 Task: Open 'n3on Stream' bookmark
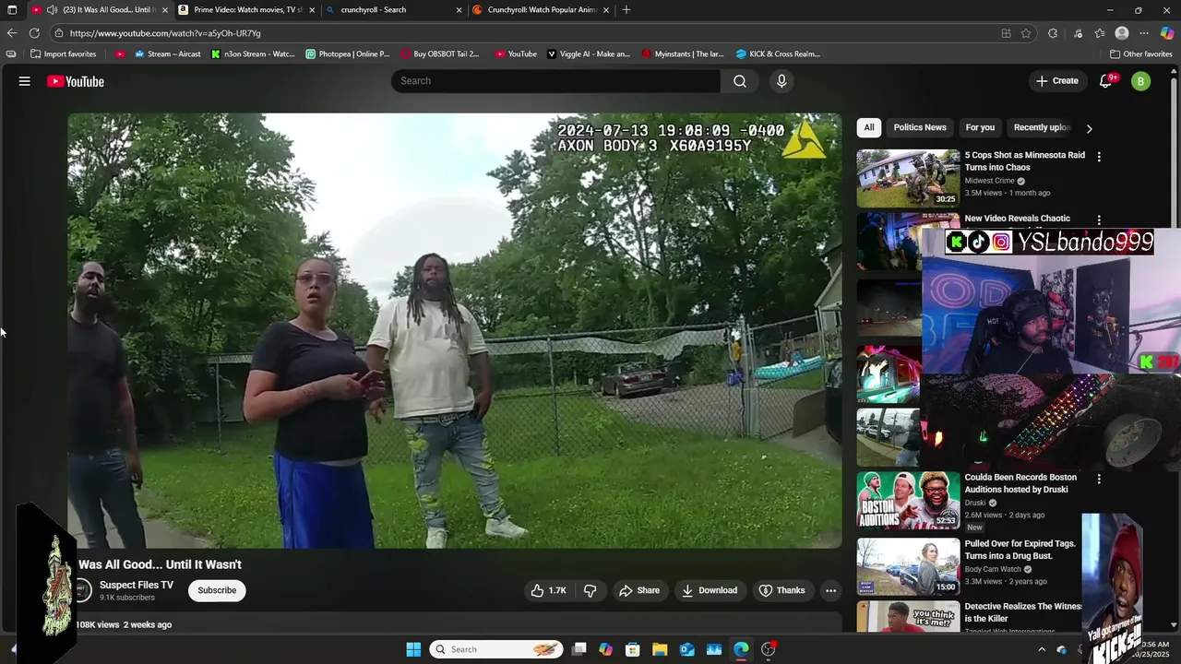point(253,54)
